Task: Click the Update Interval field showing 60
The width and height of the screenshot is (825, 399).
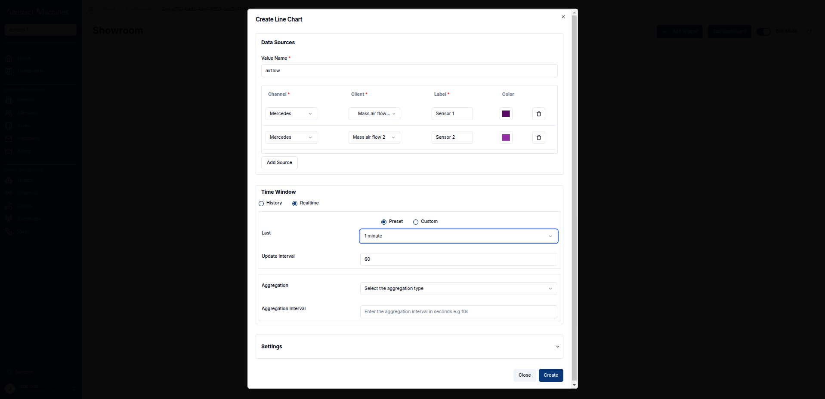Action: [459, 259]
